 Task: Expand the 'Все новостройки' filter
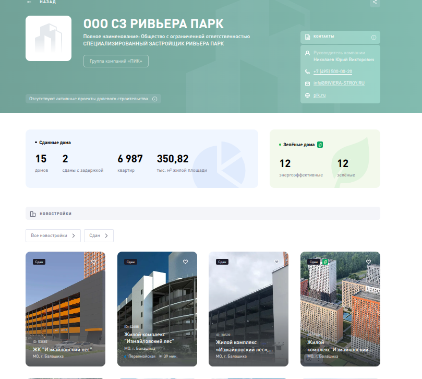click(53, 235)
